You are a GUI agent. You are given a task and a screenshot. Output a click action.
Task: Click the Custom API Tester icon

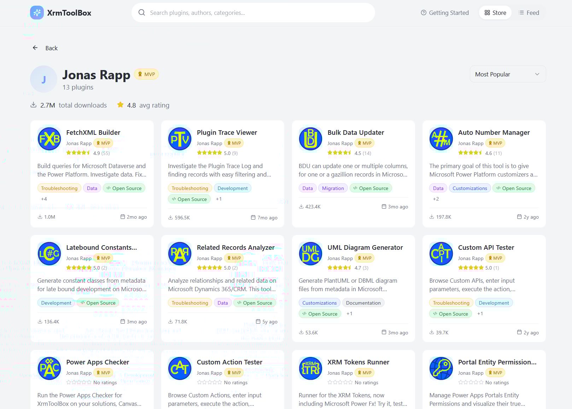[441, 254]
